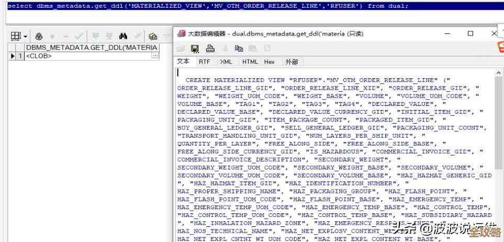Viewport: 504px width, 242px height.
Task: Click the binoculars find icon
Action: 123,36
